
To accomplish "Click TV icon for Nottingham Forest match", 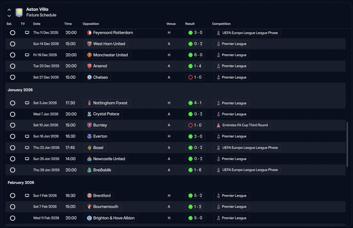I will click(27, 103).
